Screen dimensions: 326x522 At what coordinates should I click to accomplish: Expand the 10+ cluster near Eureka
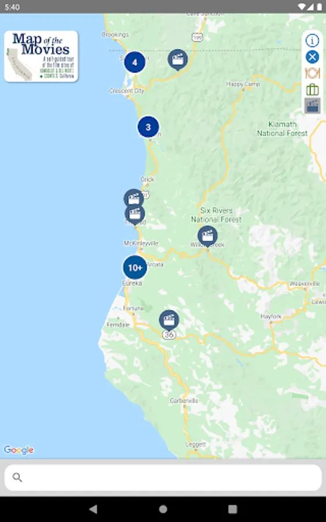135,267
